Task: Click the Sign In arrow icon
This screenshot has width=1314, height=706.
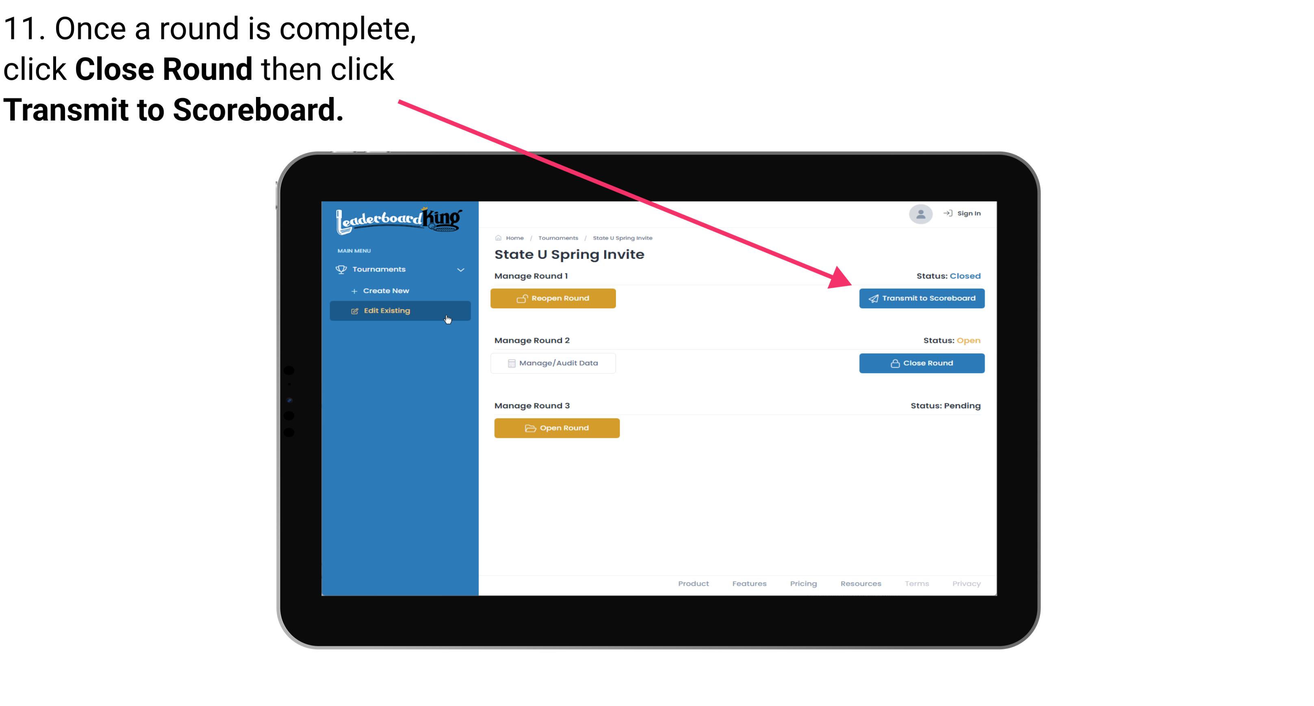Action: coord(948,214)
